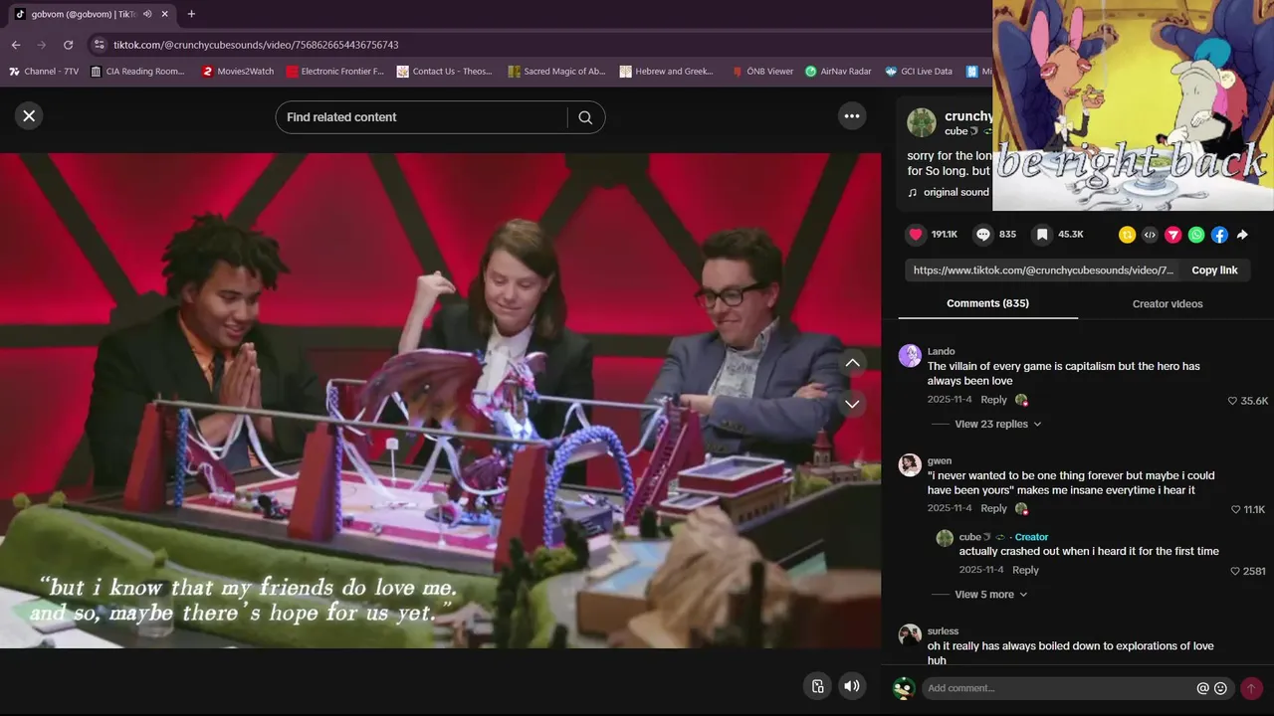Like the video with heart icon

click(916, 235)
